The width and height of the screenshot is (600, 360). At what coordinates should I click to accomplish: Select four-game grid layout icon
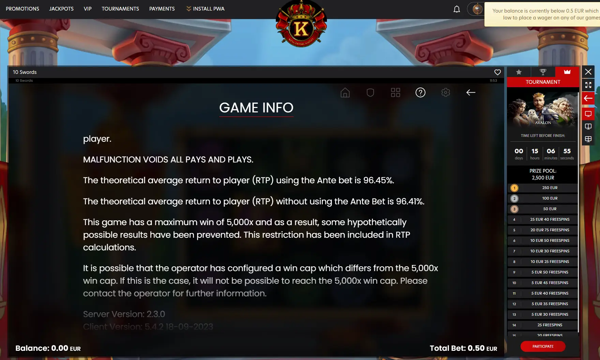(x=588, y=139)
